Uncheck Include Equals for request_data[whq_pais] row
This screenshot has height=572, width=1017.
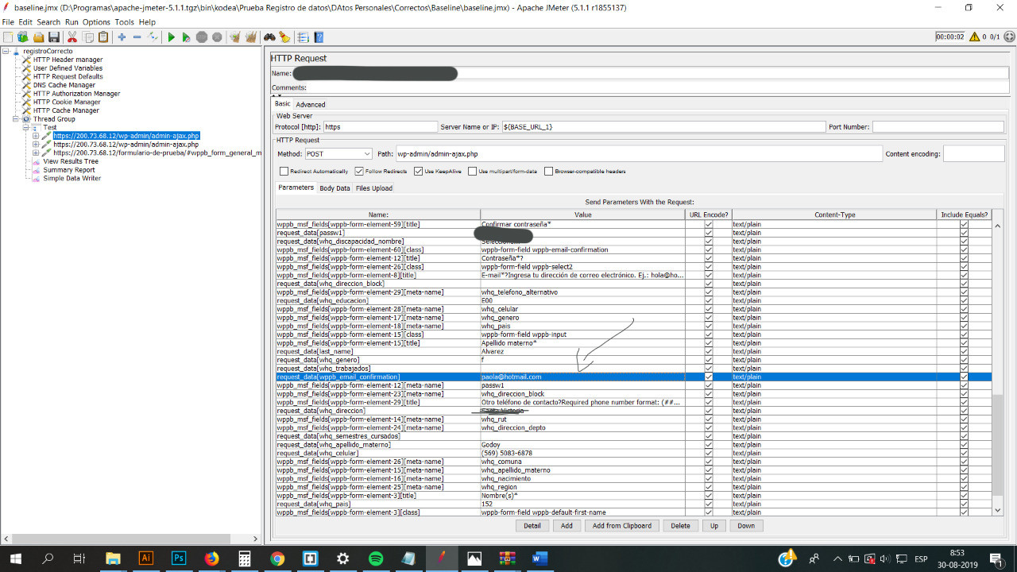[964, 504]
